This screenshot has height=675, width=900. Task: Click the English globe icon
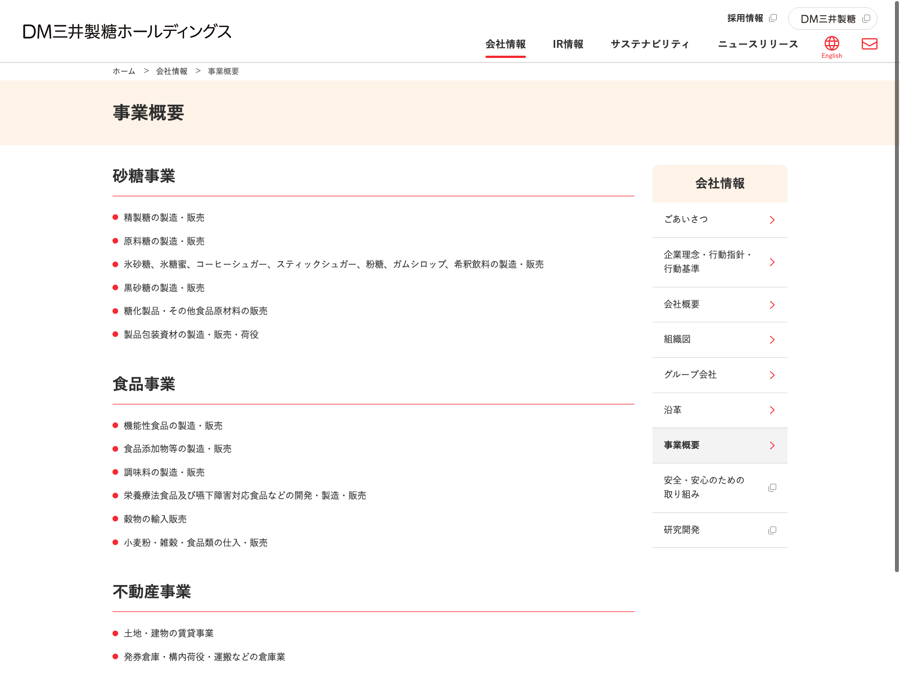click(831, 44)
